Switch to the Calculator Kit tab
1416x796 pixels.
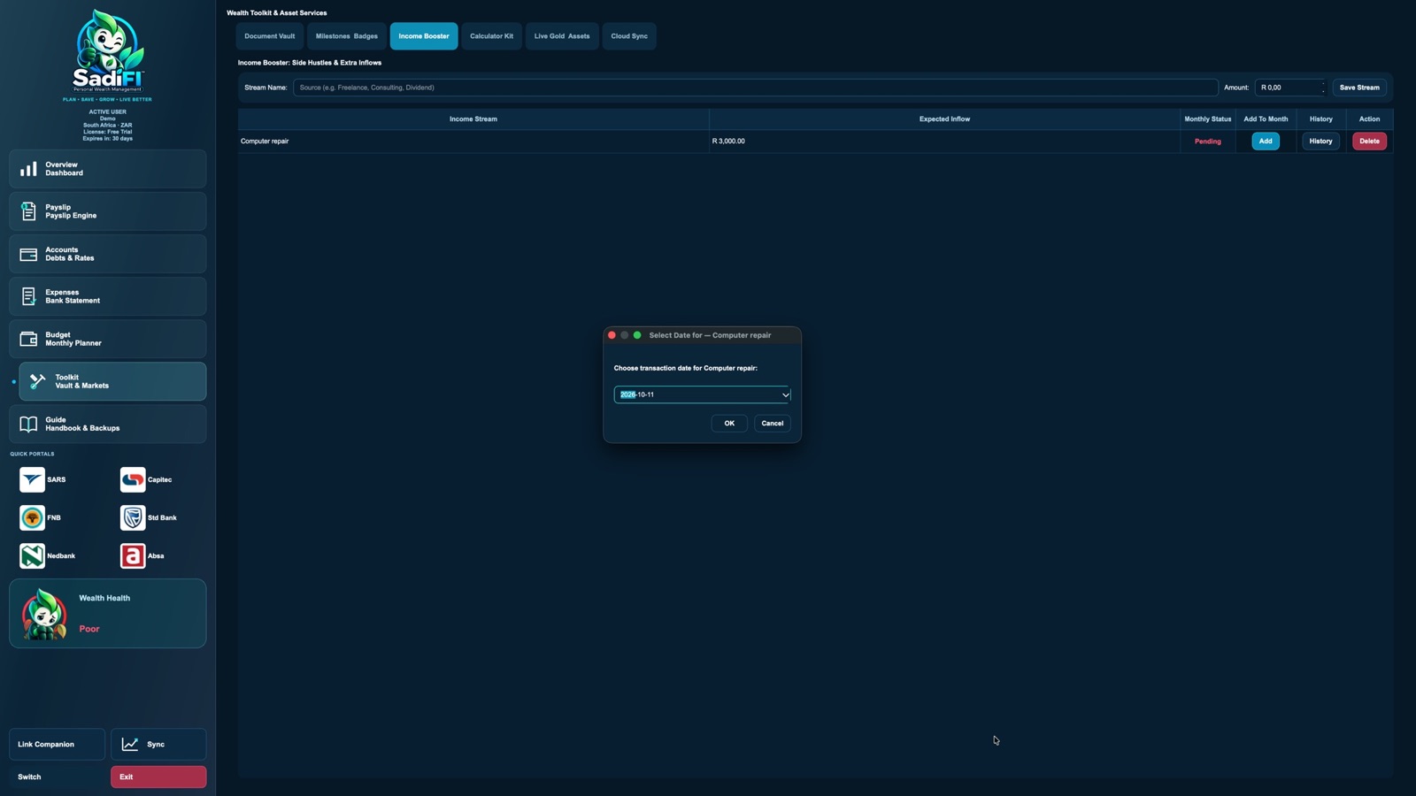(x=491, y=36)
